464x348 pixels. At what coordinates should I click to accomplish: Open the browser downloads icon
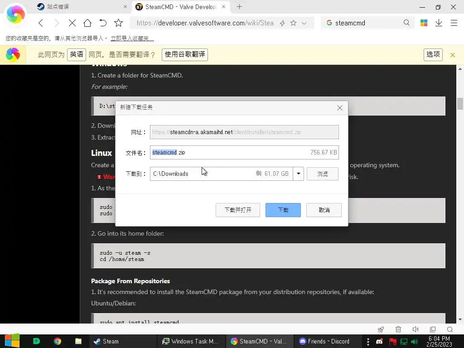point(439,23)
